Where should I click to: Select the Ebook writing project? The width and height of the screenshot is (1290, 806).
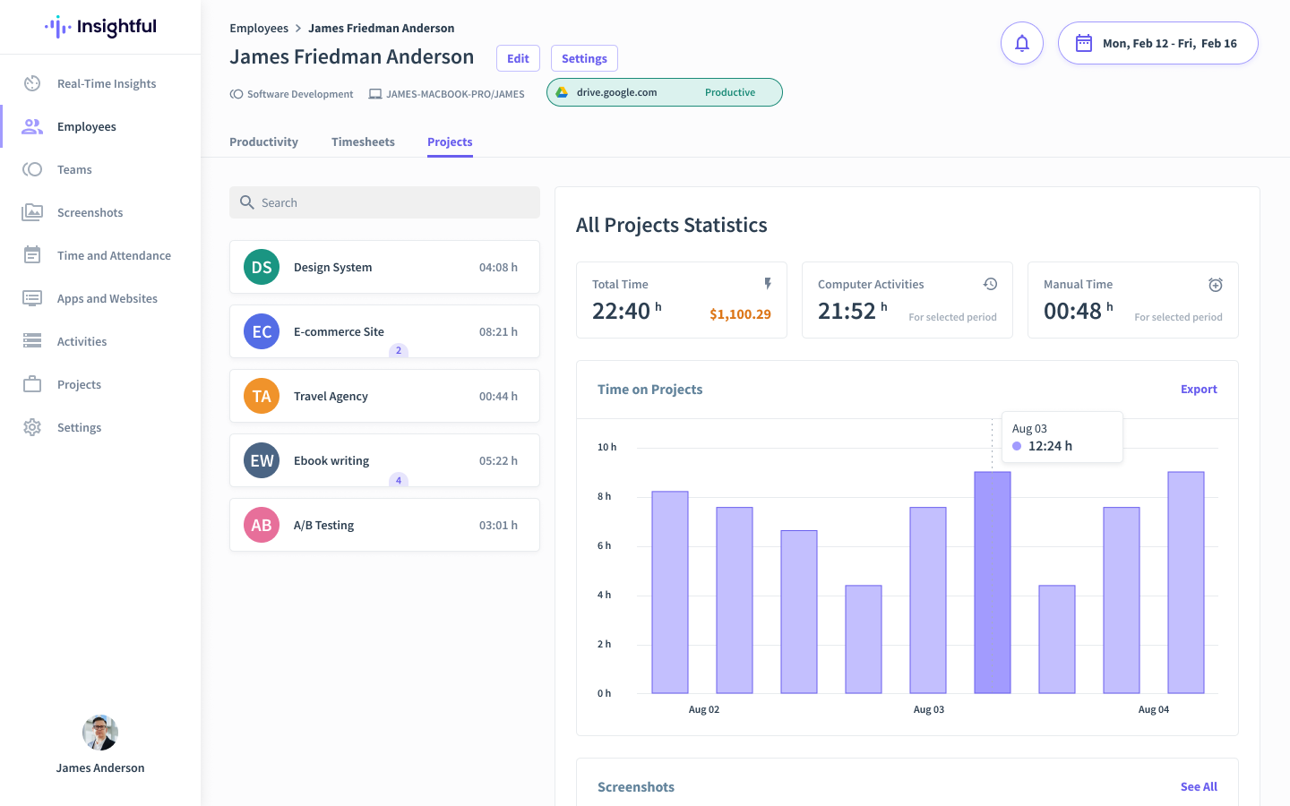point(384,460)
